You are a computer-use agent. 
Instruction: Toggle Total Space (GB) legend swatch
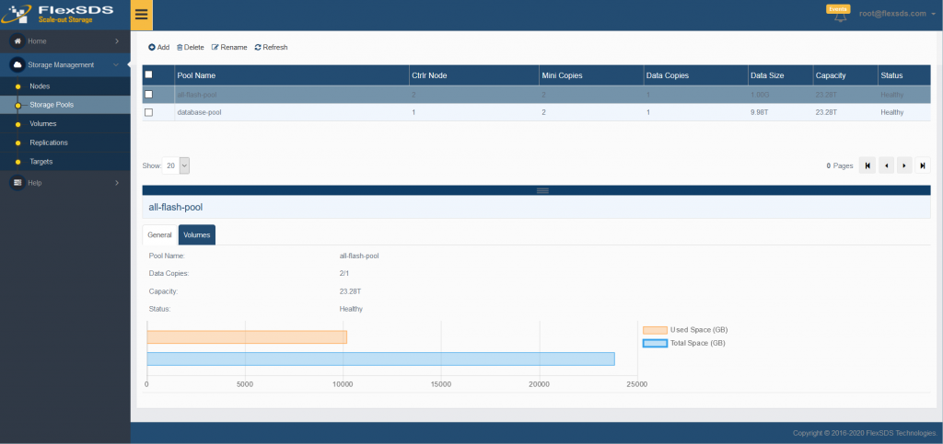click(655, 344)
